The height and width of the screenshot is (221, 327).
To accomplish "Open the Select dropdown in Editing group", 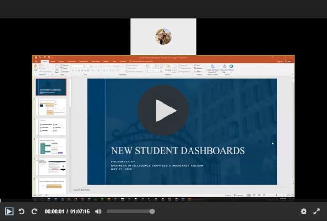I will click(198, 72).
